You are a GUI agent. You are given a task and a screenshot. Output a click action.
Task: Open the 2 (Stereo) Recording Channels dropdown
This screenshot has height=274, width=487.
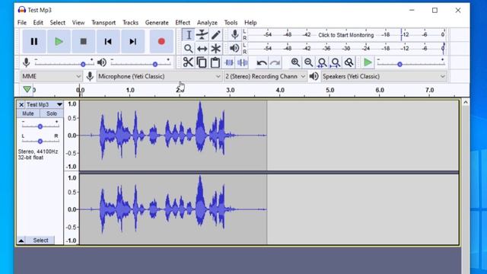(x=266, y=76)
